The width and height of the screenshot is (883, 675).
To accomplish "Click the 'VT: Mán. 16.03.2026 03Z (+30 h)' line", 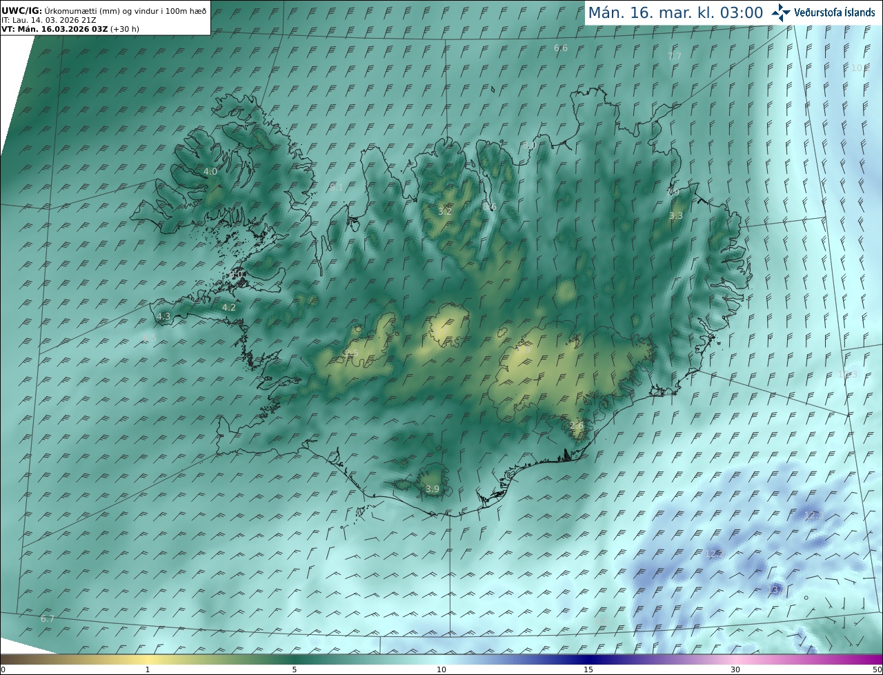I will 70,29.
